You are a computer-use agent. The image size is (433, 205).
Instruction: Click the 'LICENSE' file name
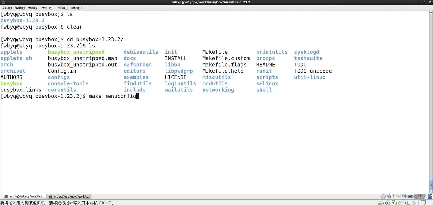coord(176,77)
